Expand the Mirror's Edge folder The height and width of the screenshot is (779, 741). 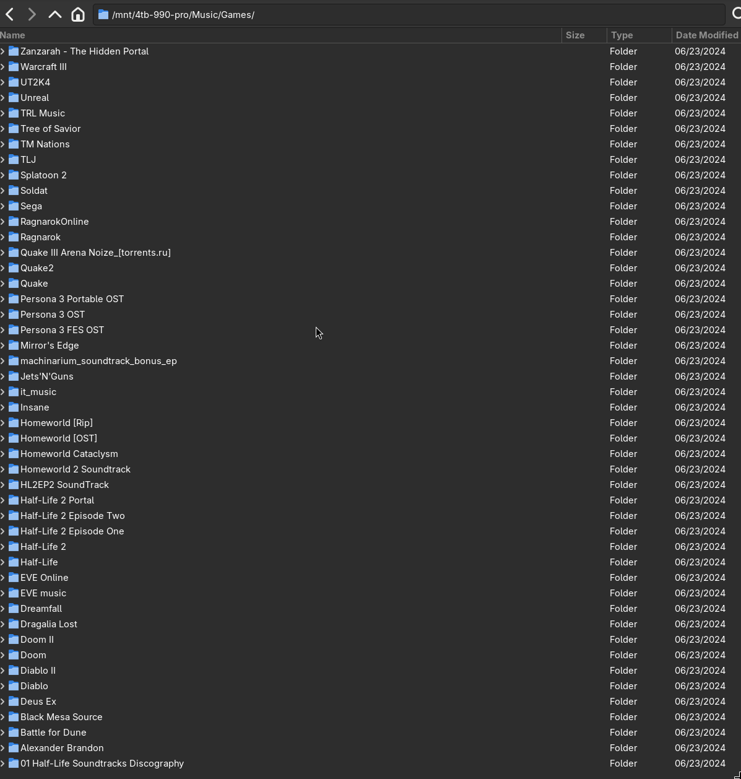coord(3,346)
